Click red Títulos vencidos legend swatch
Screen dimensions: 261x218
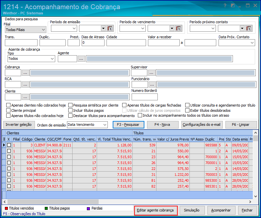pos(6,208)
